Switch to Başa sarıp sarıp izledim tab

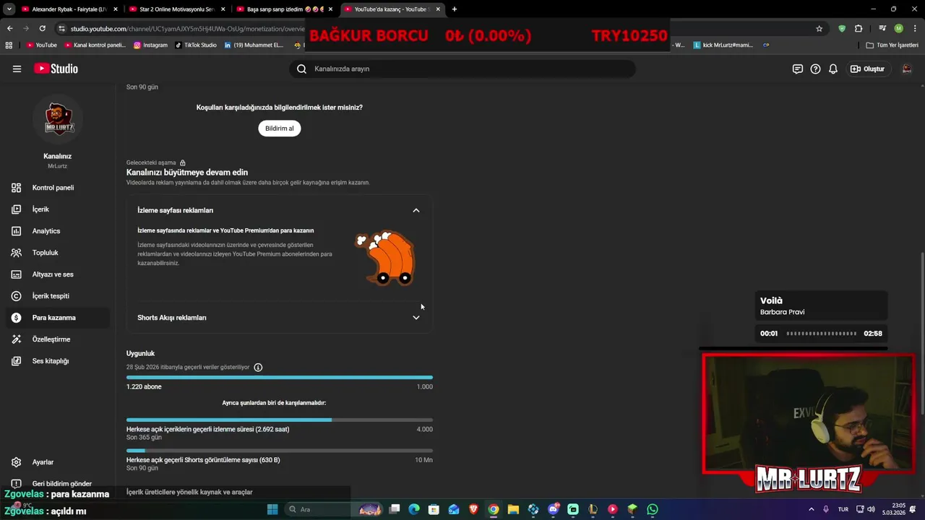[x=283, y=9]
